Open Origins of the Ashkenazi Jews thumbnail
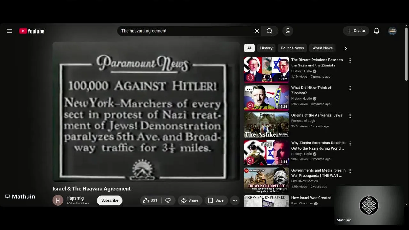This screenshot has width=409, height=230. click(266, 125)
